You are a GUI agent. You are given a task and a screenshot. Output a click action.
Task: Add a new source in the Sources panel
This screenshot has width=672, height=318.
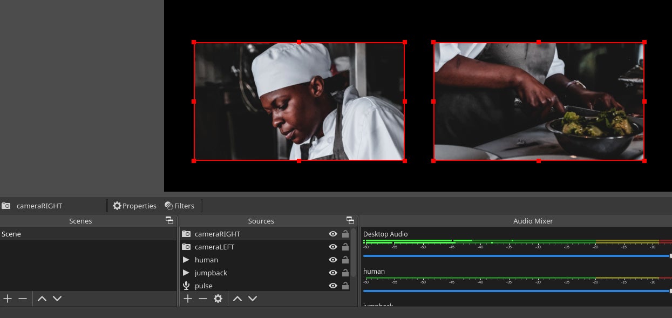click(x=187, y=299)
